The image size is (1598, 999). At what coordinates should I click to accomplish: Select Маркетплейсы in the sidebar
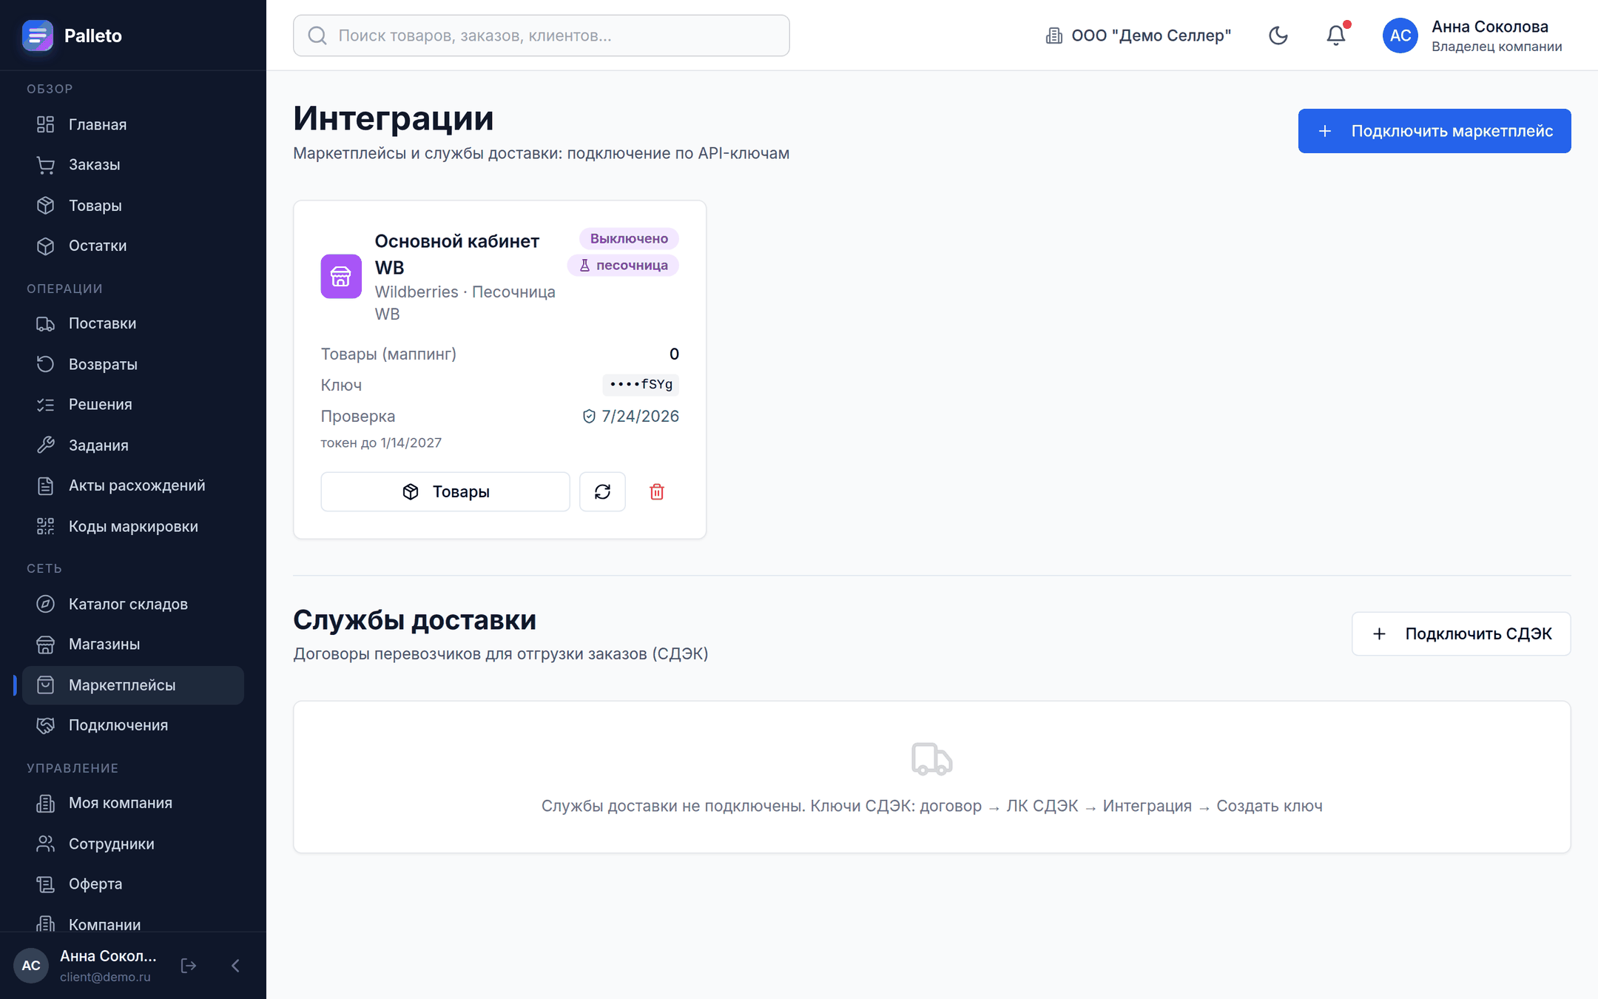(133, 685)
